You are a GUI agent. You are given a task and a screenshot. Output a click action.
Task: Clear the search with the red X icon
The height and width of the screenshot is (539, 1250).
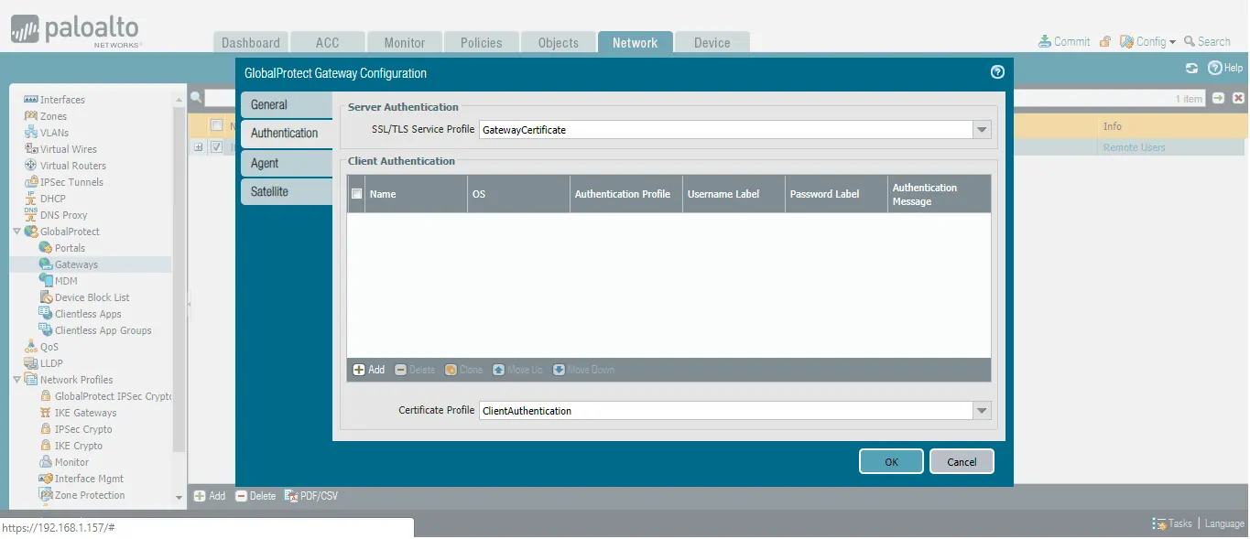pos(1238,98)
